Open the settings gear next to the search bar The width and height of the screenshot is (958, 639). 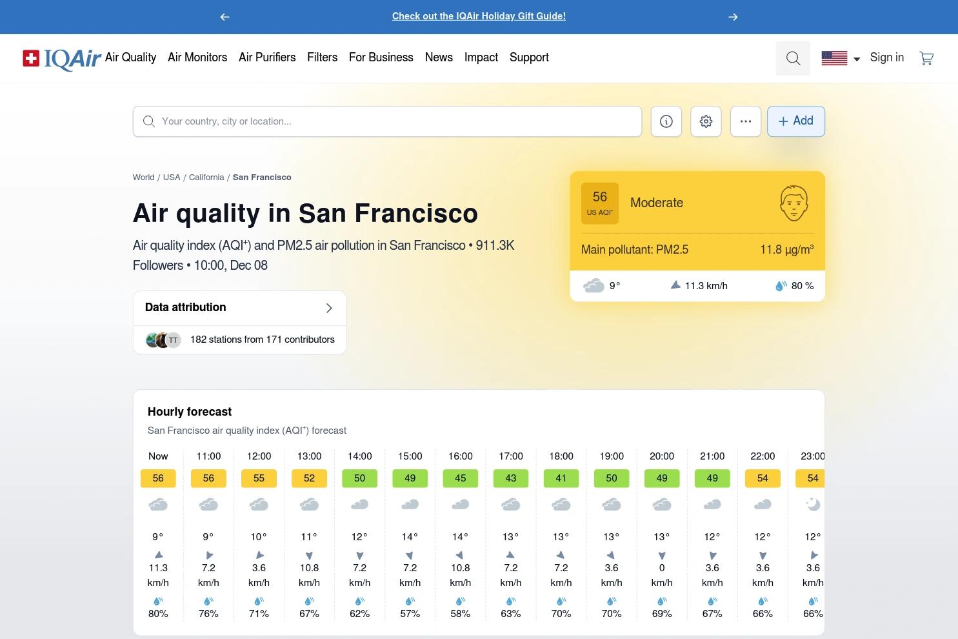tap(706, 121)
